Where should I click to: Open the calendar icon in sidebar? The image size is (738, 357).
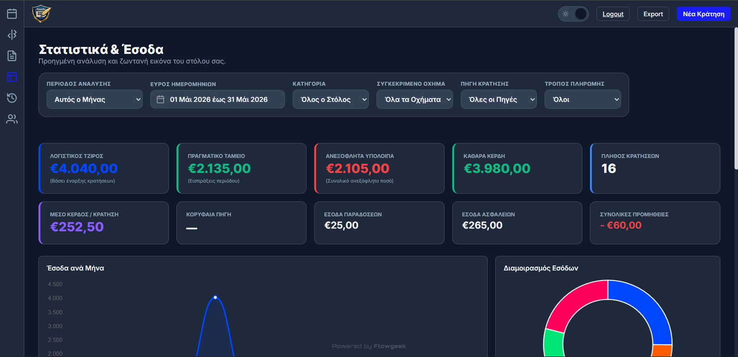point(12,14)
